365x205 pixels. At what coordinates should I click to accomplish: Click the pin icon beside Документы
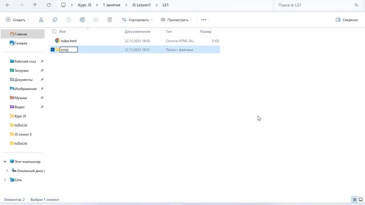pyautogui.click(x=42, y=80)
